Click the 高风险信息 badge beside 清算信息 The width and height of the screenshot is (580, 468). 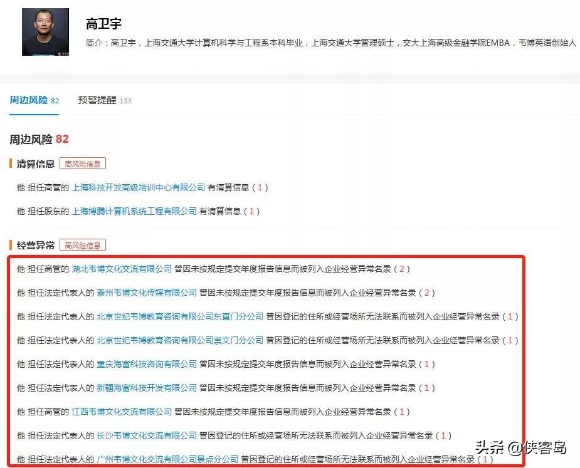click(x=83, y=163)
